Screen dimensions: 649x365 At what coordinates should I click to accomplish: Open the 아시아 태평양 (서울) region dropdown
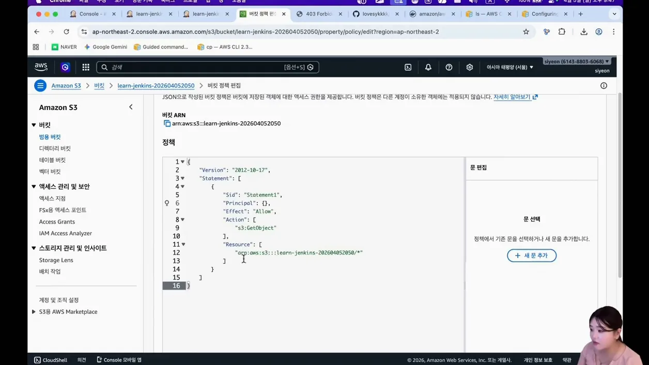click(x=510, y=67)
